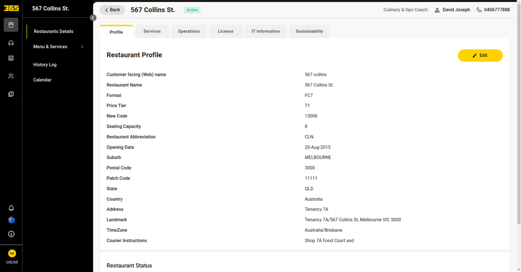Open the headset support icon
The image size is (521, 272).
pyautogui.click(x=11, y=43)
